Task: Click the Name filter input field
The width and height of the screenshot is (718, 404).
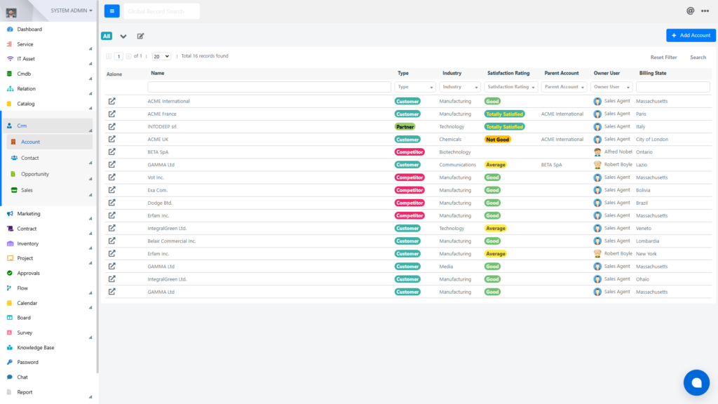Action: 269,87
